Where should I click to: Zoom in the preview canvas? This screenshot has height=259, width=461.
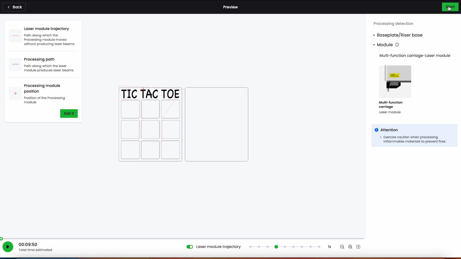[x=350, y=247]
